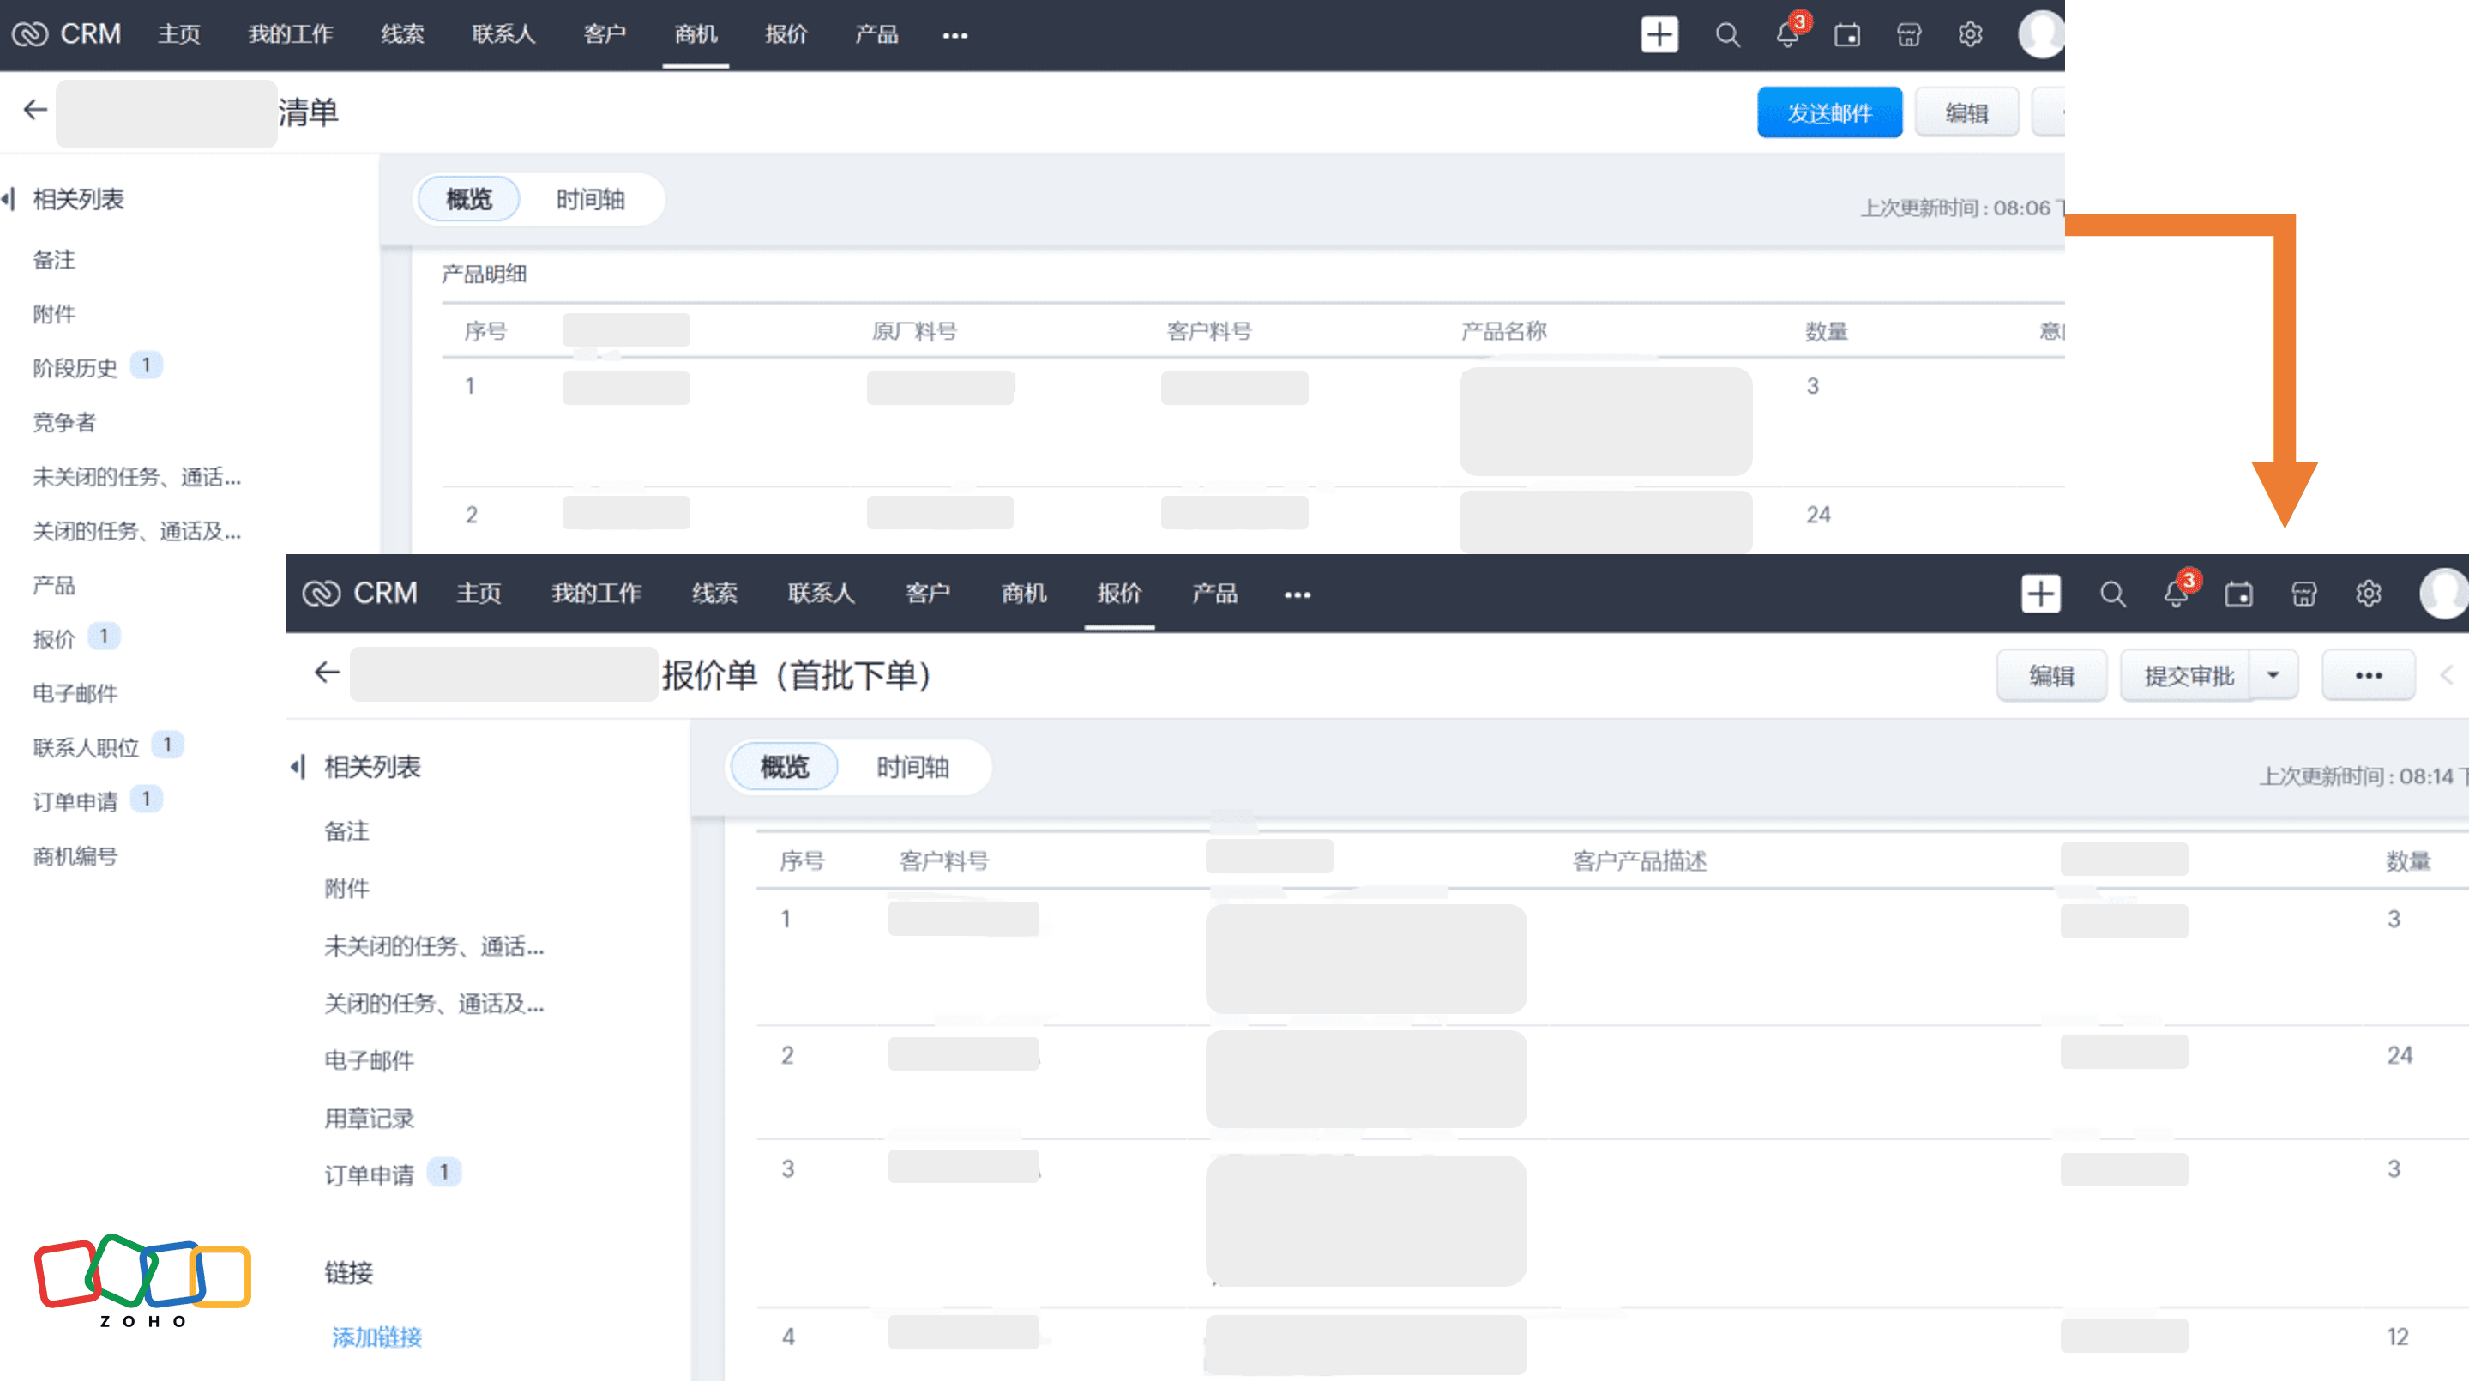Open 联系人 in top nav bar

(503, 34)
